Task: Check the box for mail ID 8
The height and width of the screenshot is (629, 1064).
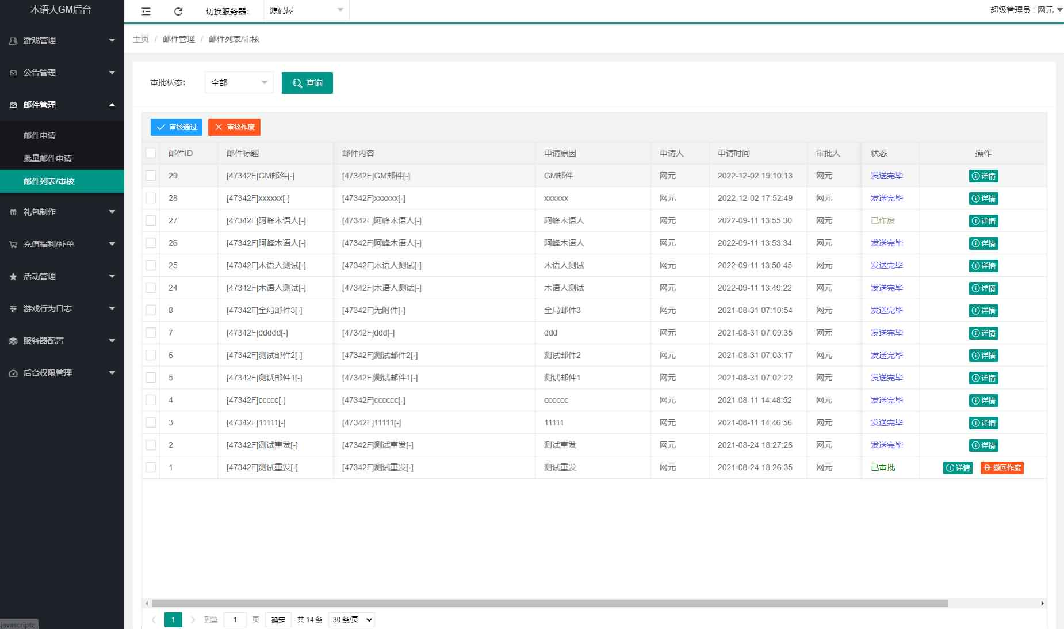Action: click(x=151, y=310)
